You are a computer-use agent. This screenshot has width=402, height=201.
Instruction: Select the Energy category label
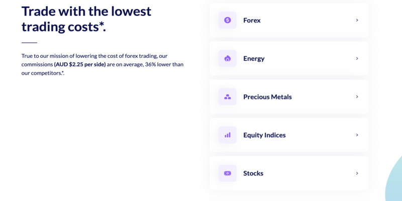(254, 58)
